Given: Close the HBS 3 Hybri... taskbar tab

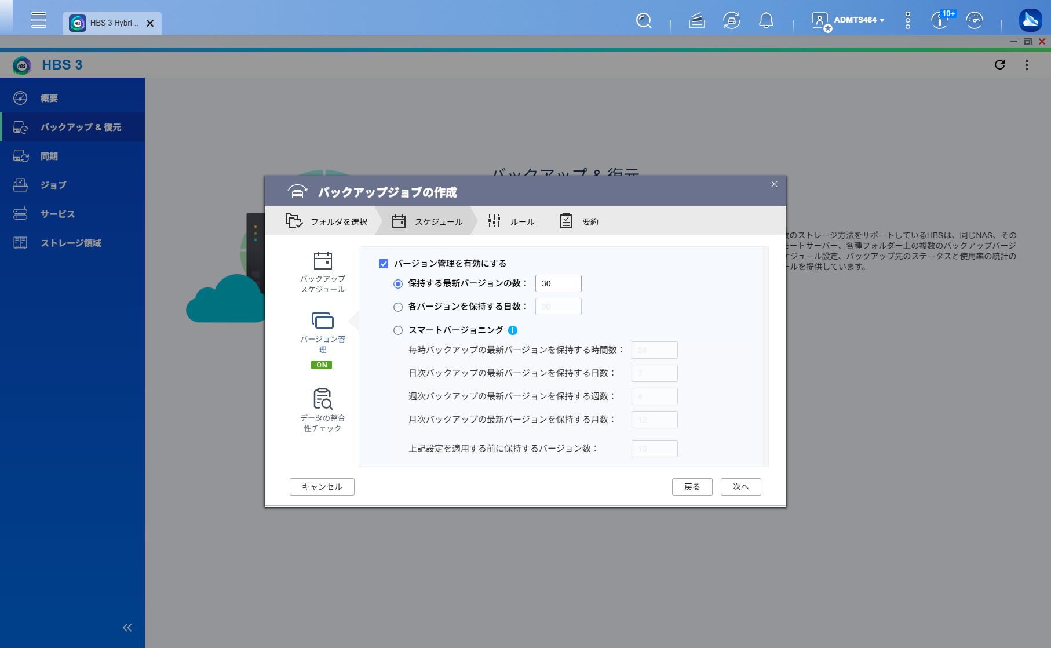Looking at the screenshot, I should 150,23.
